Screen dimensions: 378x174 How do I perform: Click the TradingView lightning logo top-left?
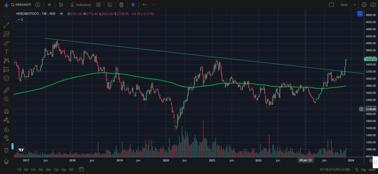7,4
